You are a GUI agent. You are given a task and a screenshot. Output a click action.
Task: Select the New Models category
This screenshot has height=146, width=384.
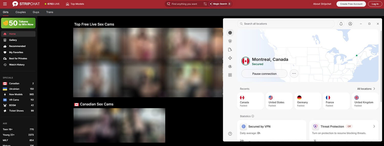click(18, 94)
